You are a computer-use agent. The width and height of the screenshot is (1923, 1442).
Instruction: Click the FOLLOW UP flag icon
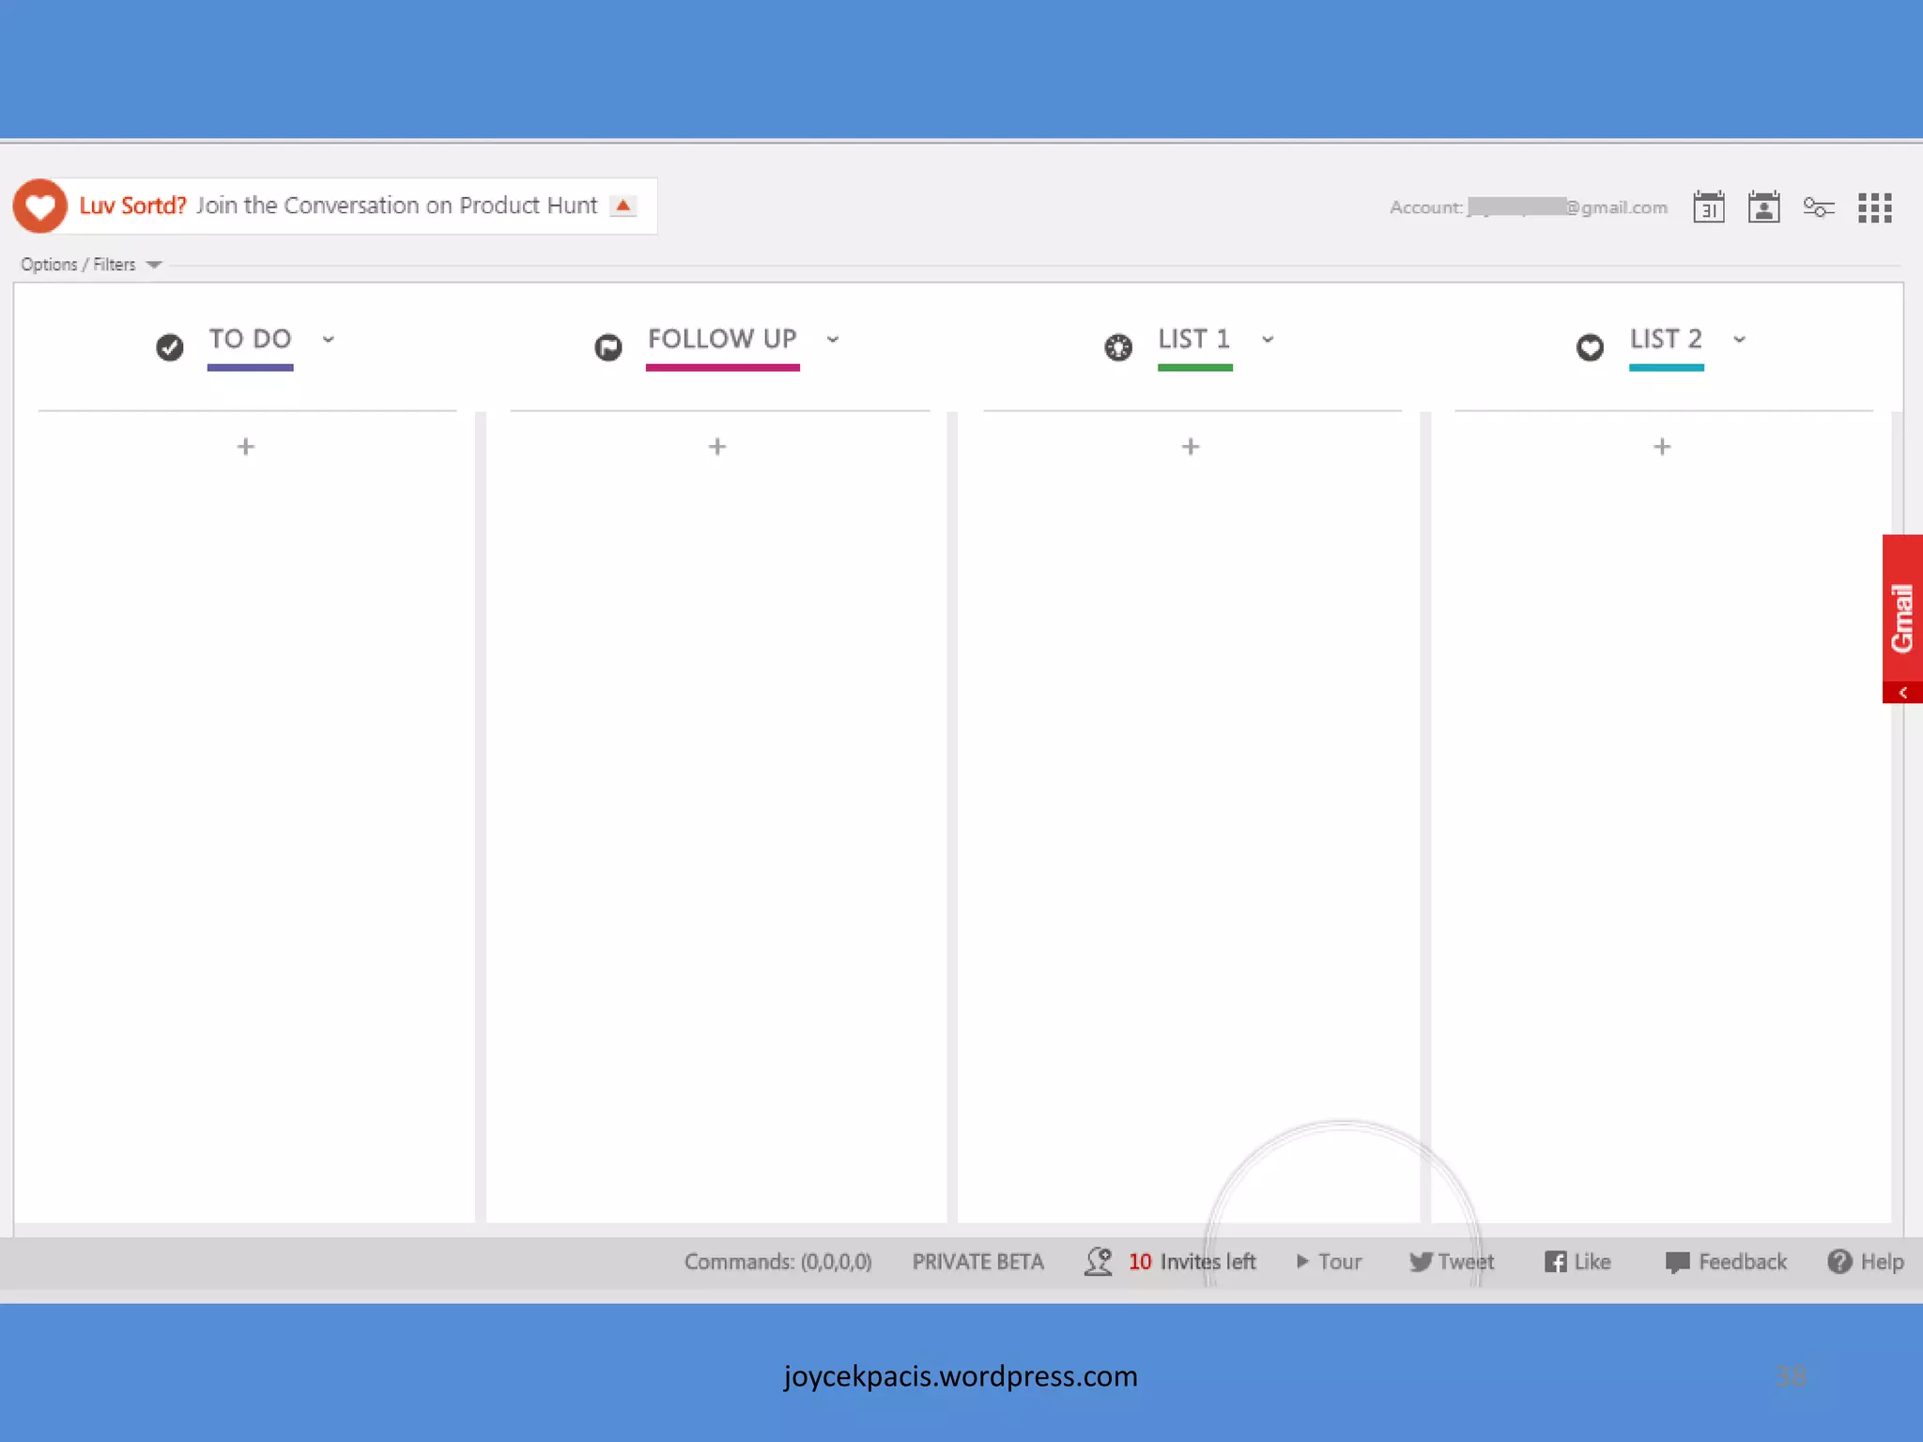[608, 347]
